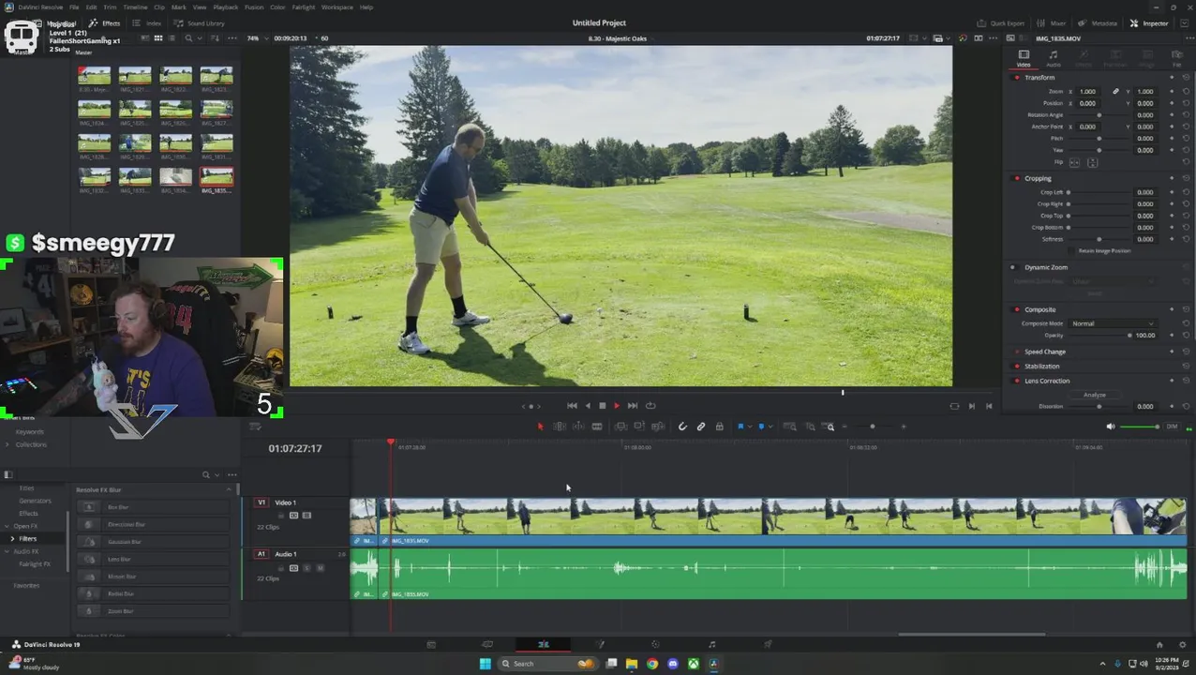Switch to Inspector Audio tab
This screenshot has width=1196, height=675.
pyautogui.click(x=1054, y=58)
